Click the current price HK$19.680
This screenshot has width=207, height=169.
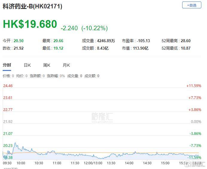click(30, 24)
